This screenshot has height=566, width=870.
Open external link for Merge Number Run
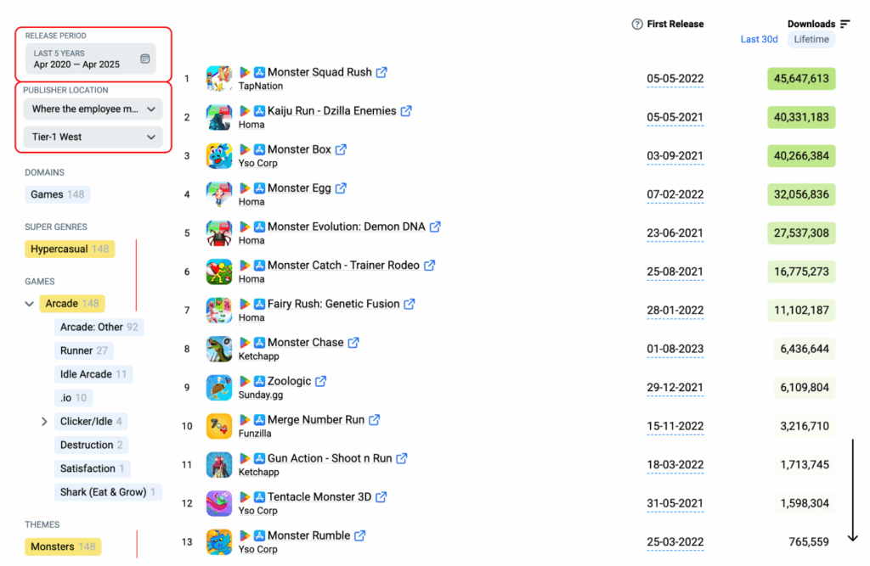click(375, 420)
